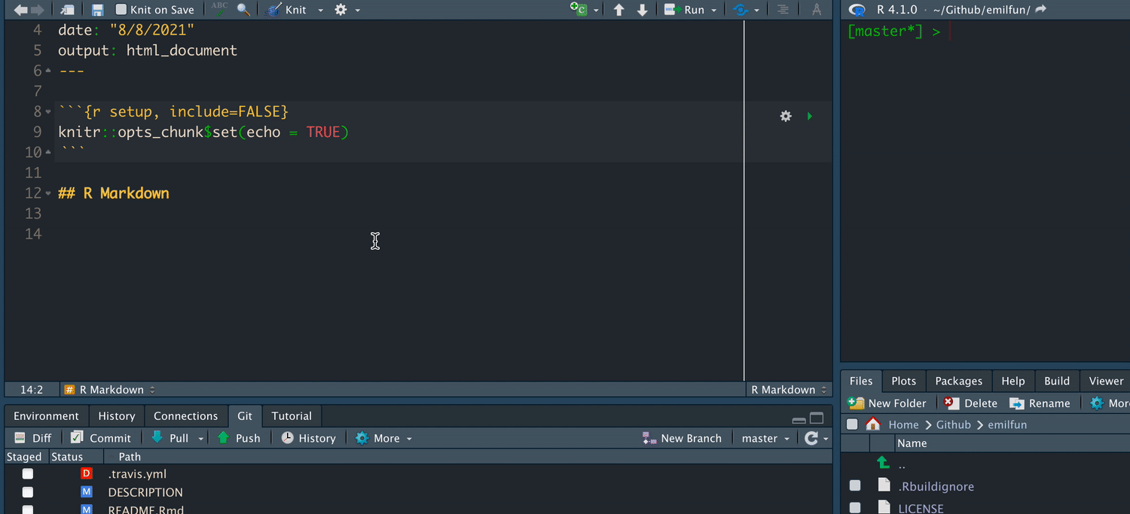Open Git Commit dialog

click(100, 438)
